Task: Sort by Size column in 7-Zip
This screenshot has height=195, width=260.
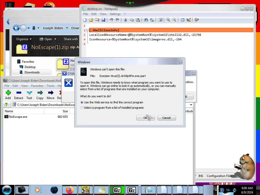Action: pos(57,111)
